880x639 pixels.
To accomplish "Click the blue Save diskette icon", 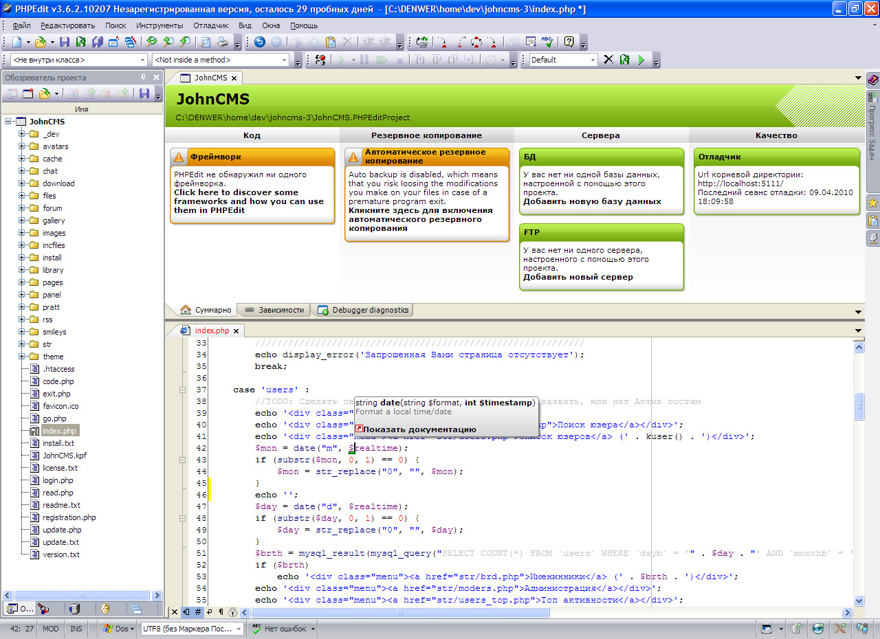I will (x=65, y=42).
